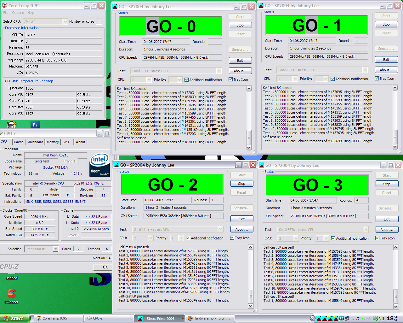Click the Intel Xeon inside logo in CPU-Z

coord(99,165)
